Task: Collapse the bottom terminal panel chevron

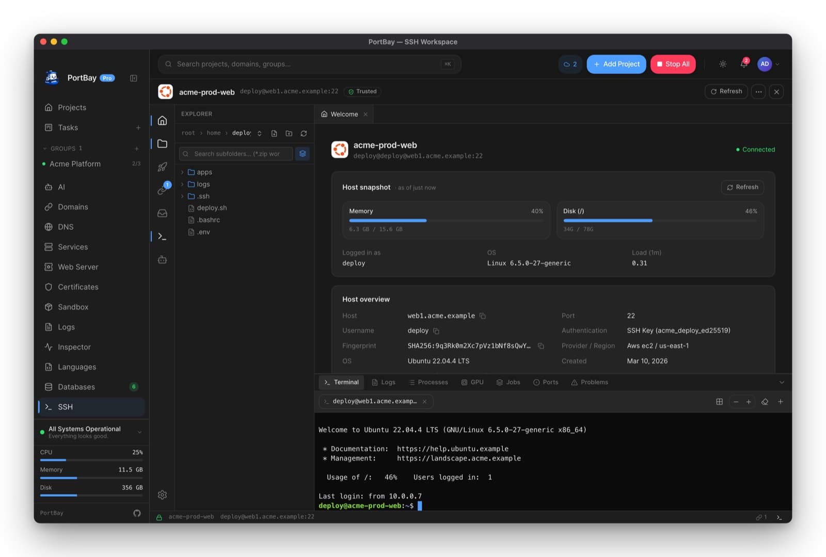Action: click(782, 383)
